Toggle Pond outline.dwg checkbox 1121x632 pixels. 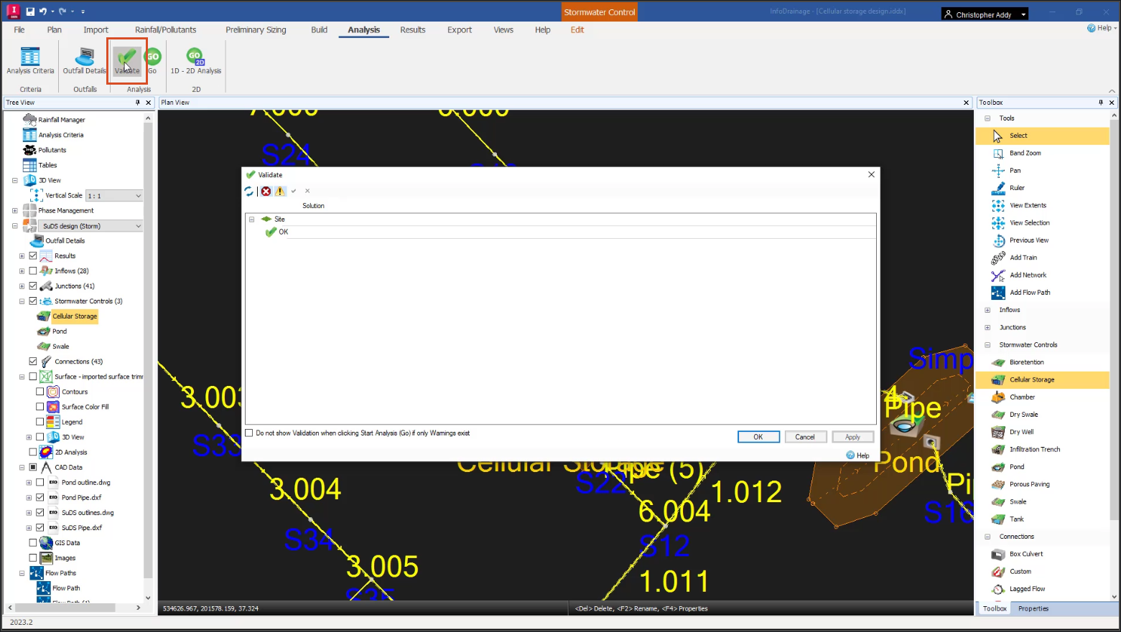click(x=40, y=483)
